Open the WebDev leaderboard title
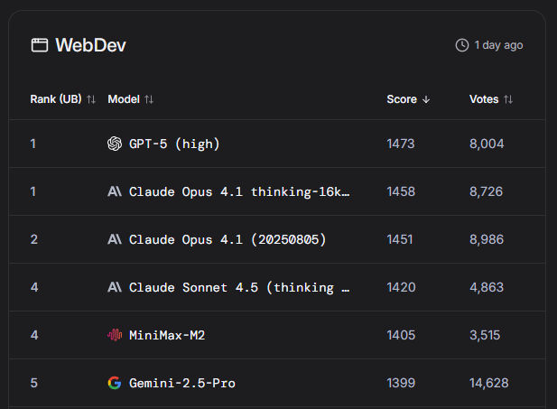 click(90, 45)
